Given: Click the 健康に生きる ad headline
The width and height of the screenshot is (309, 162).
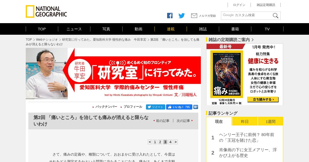Looking at the screenshot, I should (263, 61).
